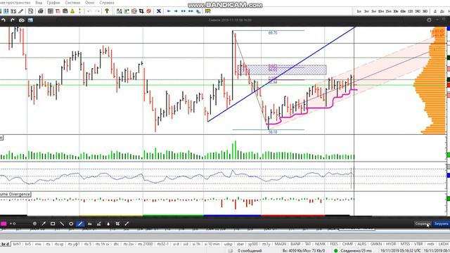Select the 5м timeframe button
The height and width of the screenshot is (253, 450).
coord(373,11)
